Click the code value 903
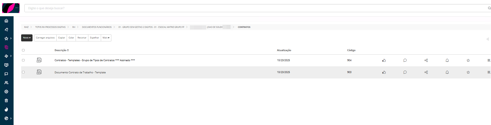This screenshot has height=125, width=491. pyautogui.click(x=349, y=72)
